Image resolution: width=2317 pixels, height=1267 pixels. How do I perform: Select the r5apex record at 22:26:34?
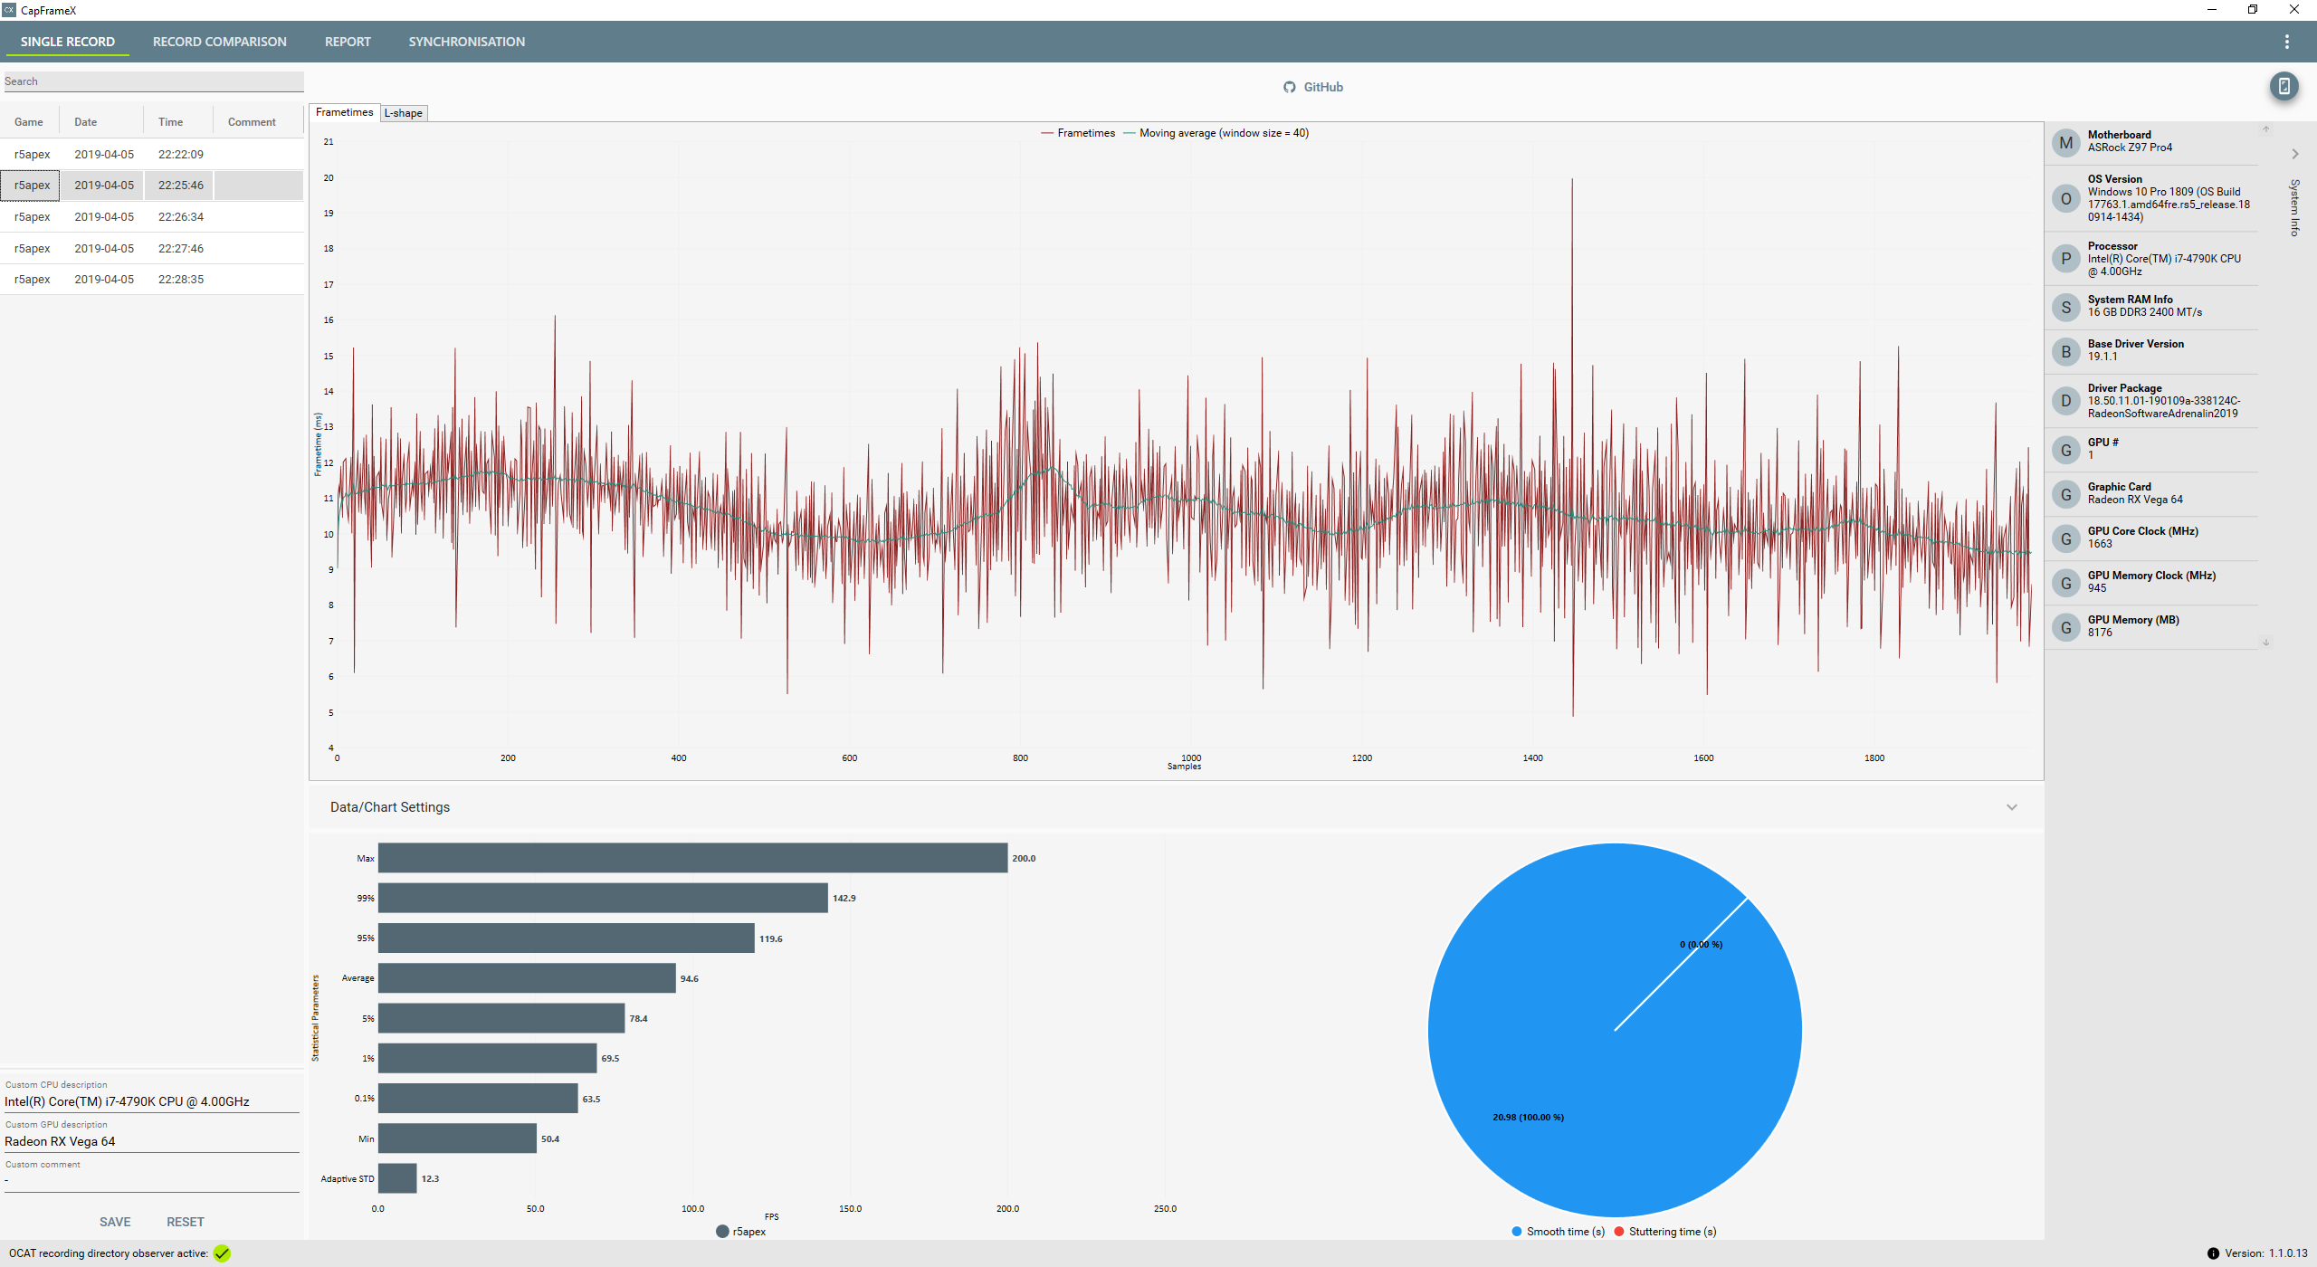click(x=152, y=217)
